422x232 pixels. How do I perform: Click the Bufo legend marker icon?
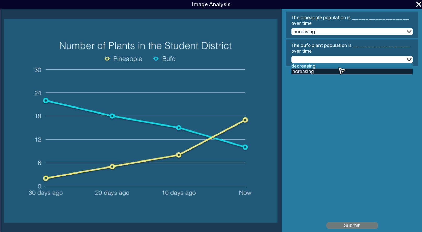click(x=156, y=59)
